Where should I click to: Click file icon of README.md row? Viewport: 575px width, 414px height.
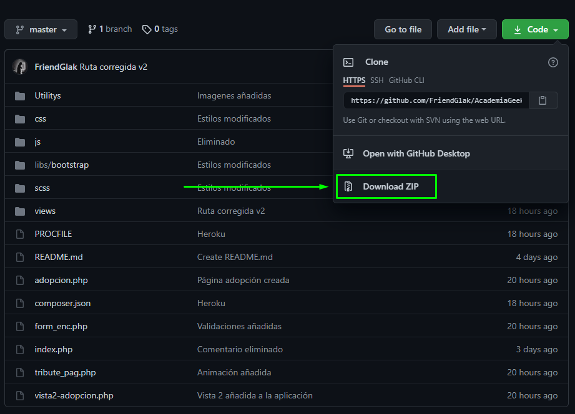pyautogui.click(x=20, y=258)
